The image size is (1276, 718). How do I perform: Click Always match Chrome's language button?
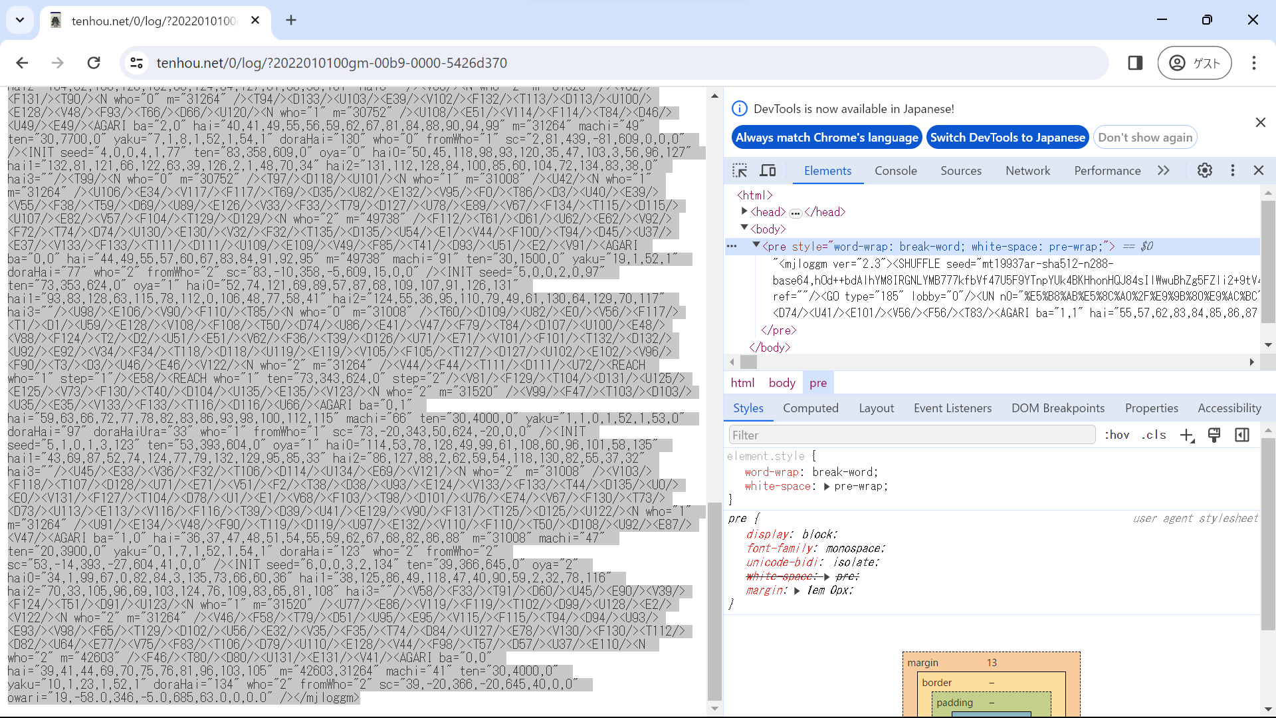point(826,137)
